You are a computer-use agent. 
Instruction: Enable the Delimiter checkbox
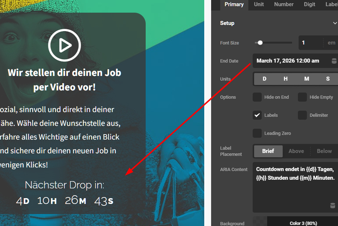(302, 115)
